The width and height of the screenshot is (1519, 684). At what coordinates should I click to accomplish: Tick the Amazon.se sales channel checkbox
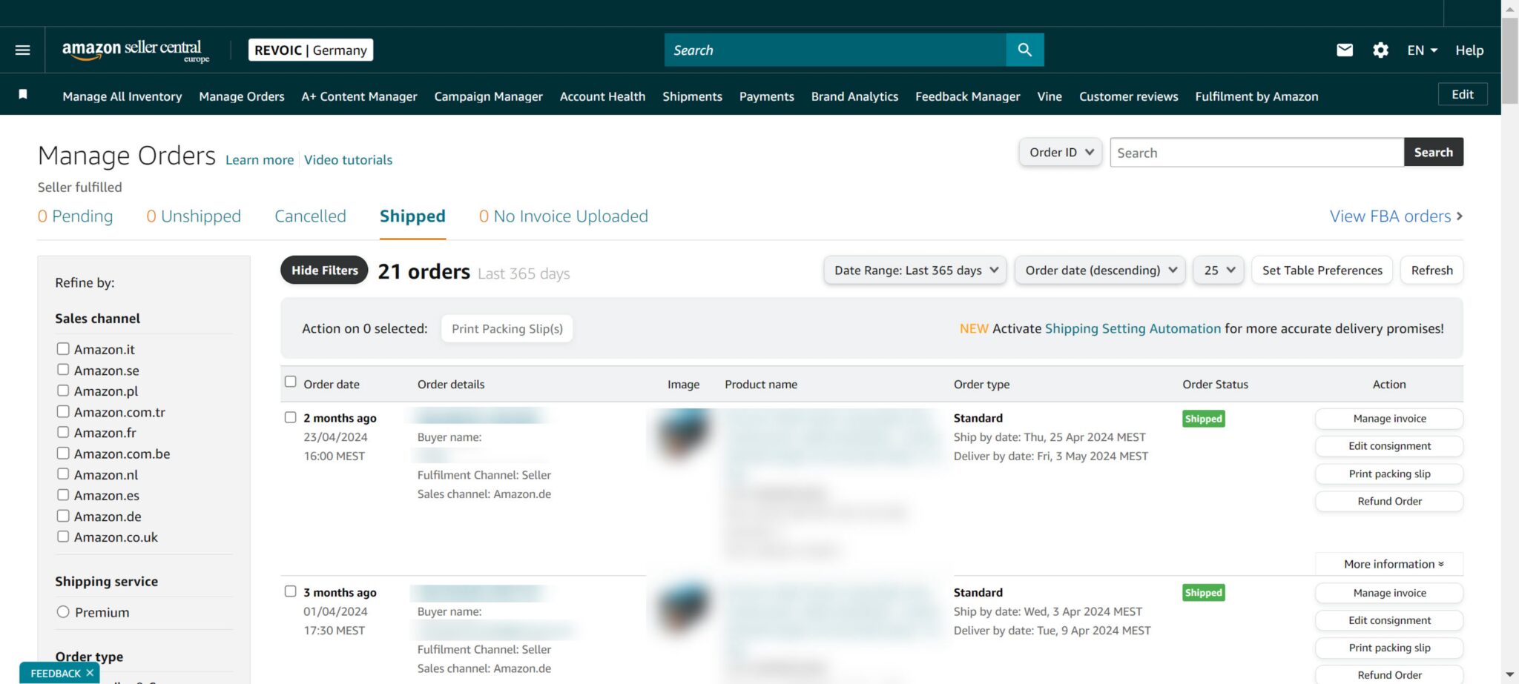pos(63,369)
